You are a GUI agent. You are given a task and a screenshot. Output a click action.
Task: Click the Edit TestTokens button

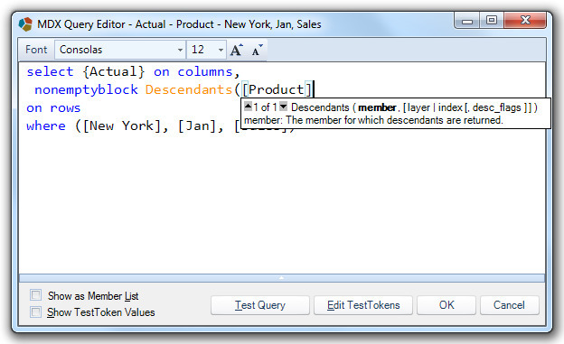pyautogui.click(x=363, y=305)
